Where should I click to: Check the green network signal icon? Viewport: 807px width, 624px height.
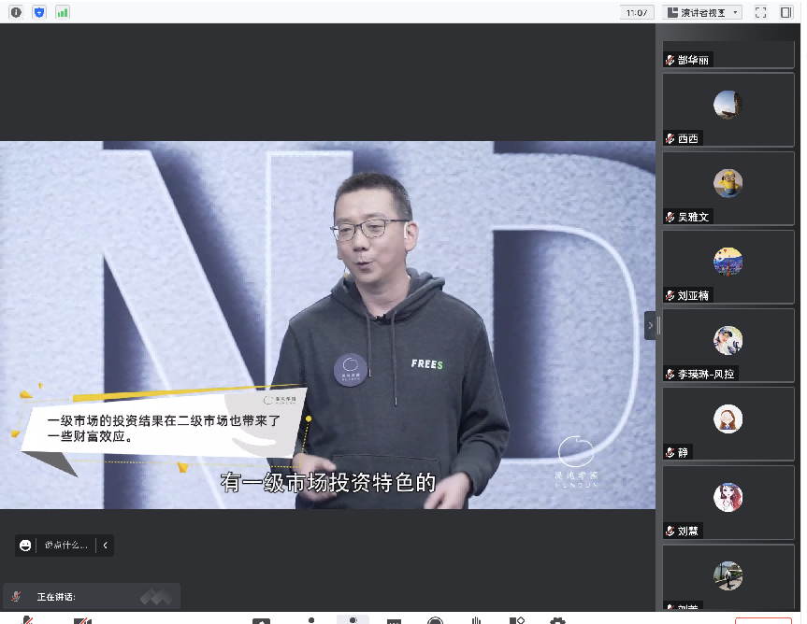(x=63, y=12)
